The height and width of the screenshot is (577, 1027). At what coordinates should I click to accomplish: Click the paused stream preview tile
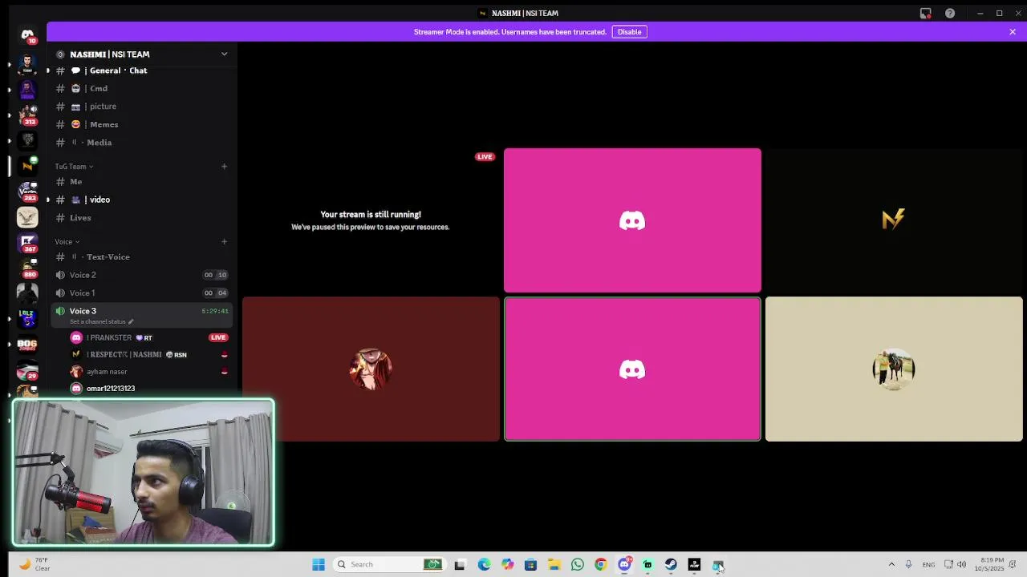click(x=371, y=220)
